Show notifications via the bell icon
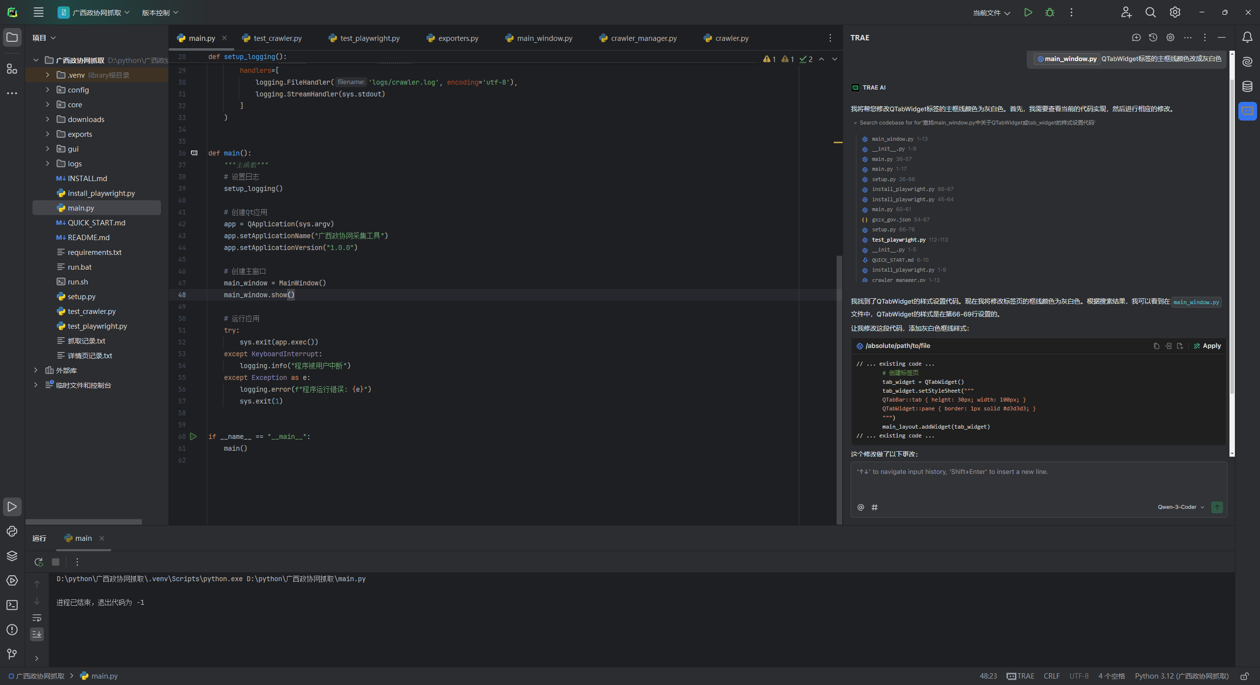 [x=1248, y=37]
